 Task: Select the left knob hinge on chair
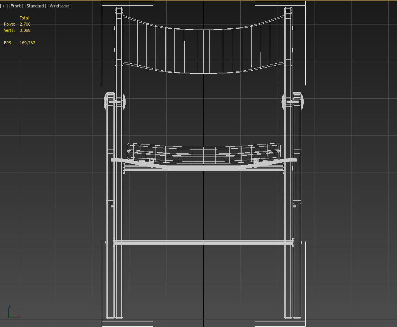[x=114, y=101]
